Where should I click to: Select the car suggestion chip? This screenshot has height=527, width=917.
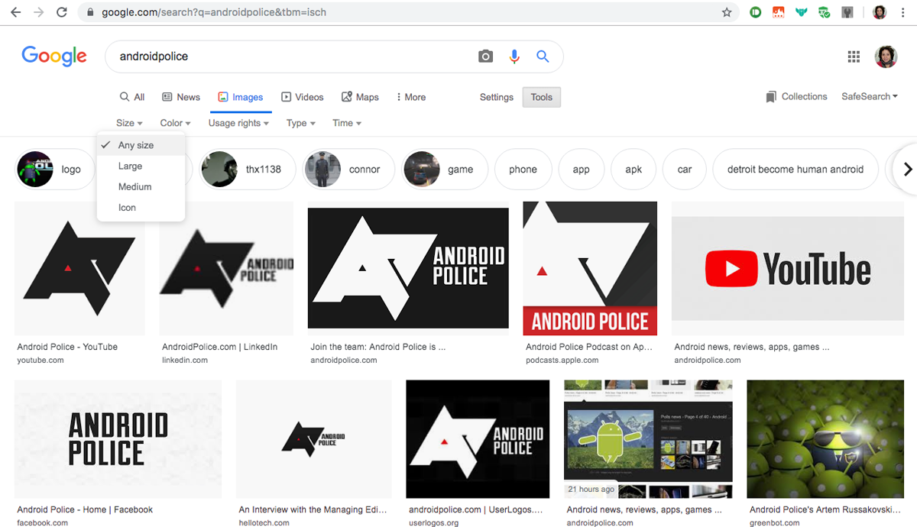685,170
